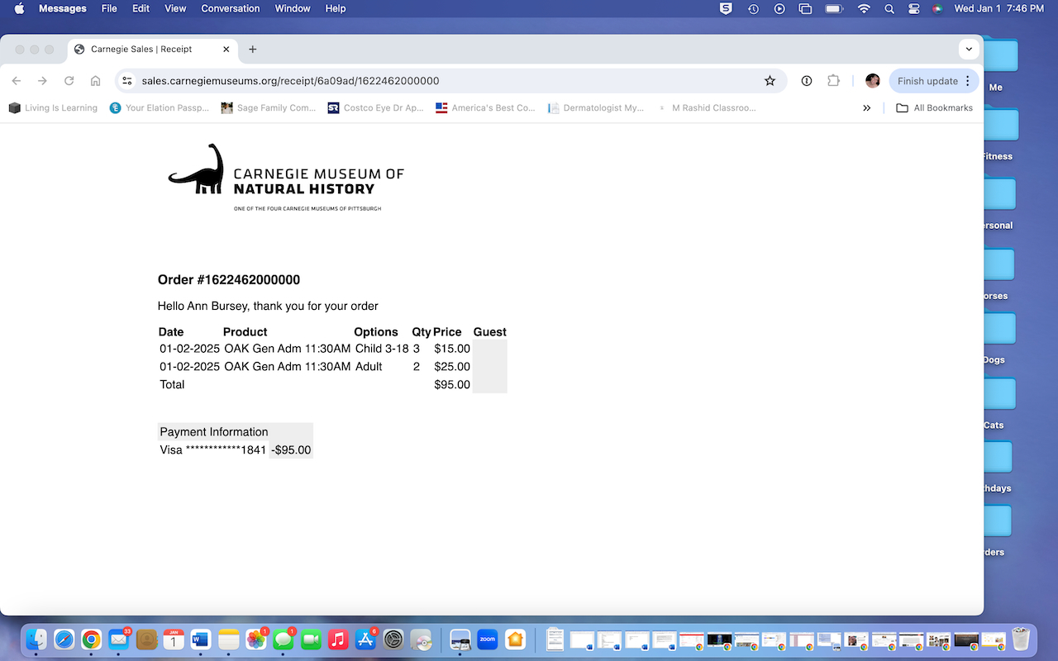The image size is (1058, 661).
Task: Open the Conversation menu
Action: click(x=230, y=9)
